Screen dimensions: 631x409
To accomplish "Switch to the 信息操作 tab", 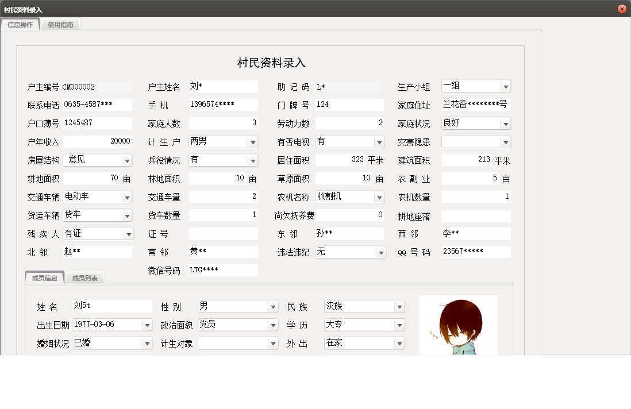I will tap(20, 25).
